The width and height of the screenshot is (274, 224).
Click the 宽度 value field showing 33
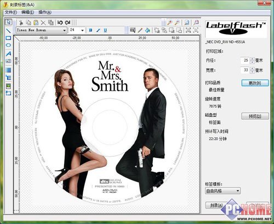click(x=246, y=70)
